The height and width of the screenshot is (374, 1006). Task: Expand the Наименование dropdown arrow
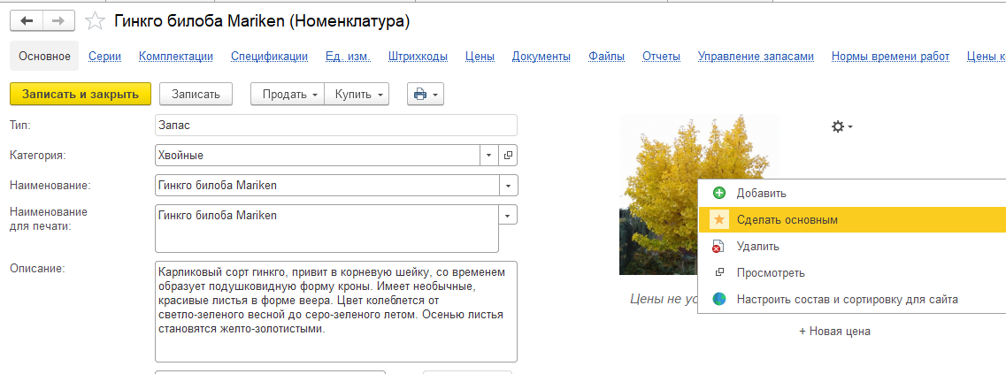click(508, 186)
